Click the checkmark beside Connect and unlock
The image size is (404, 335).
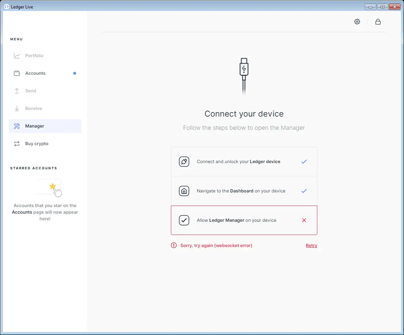click(x=304, y=162)
